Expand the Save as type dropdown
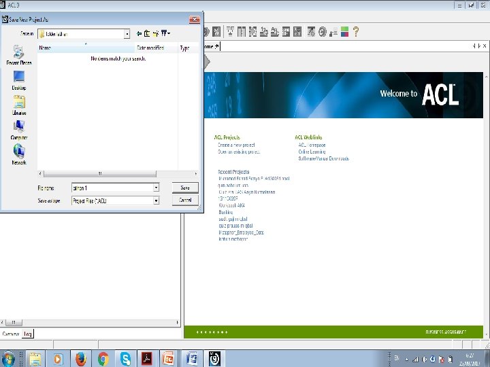The image size is (490, 367). (156, 200)
